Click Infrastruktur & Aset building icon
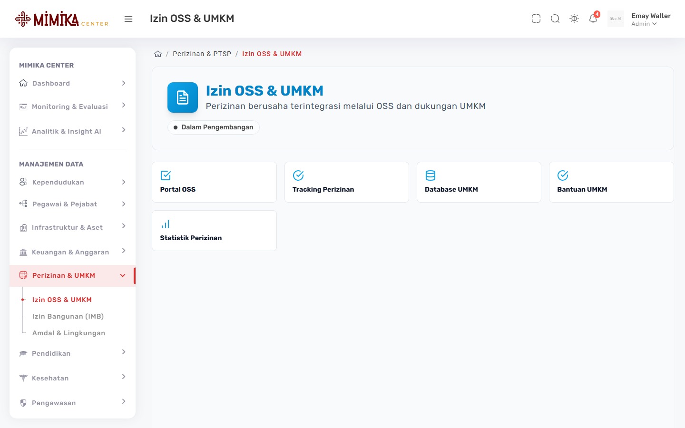This screenshot has height=428, width=685. [23, 227]
